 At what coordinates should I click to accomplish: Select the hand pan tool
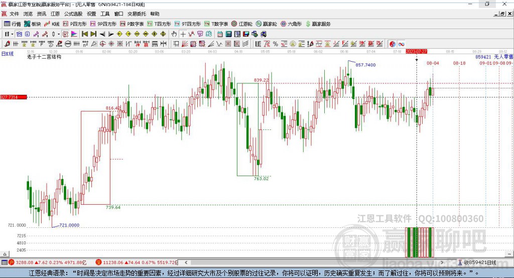click(174, 34)
